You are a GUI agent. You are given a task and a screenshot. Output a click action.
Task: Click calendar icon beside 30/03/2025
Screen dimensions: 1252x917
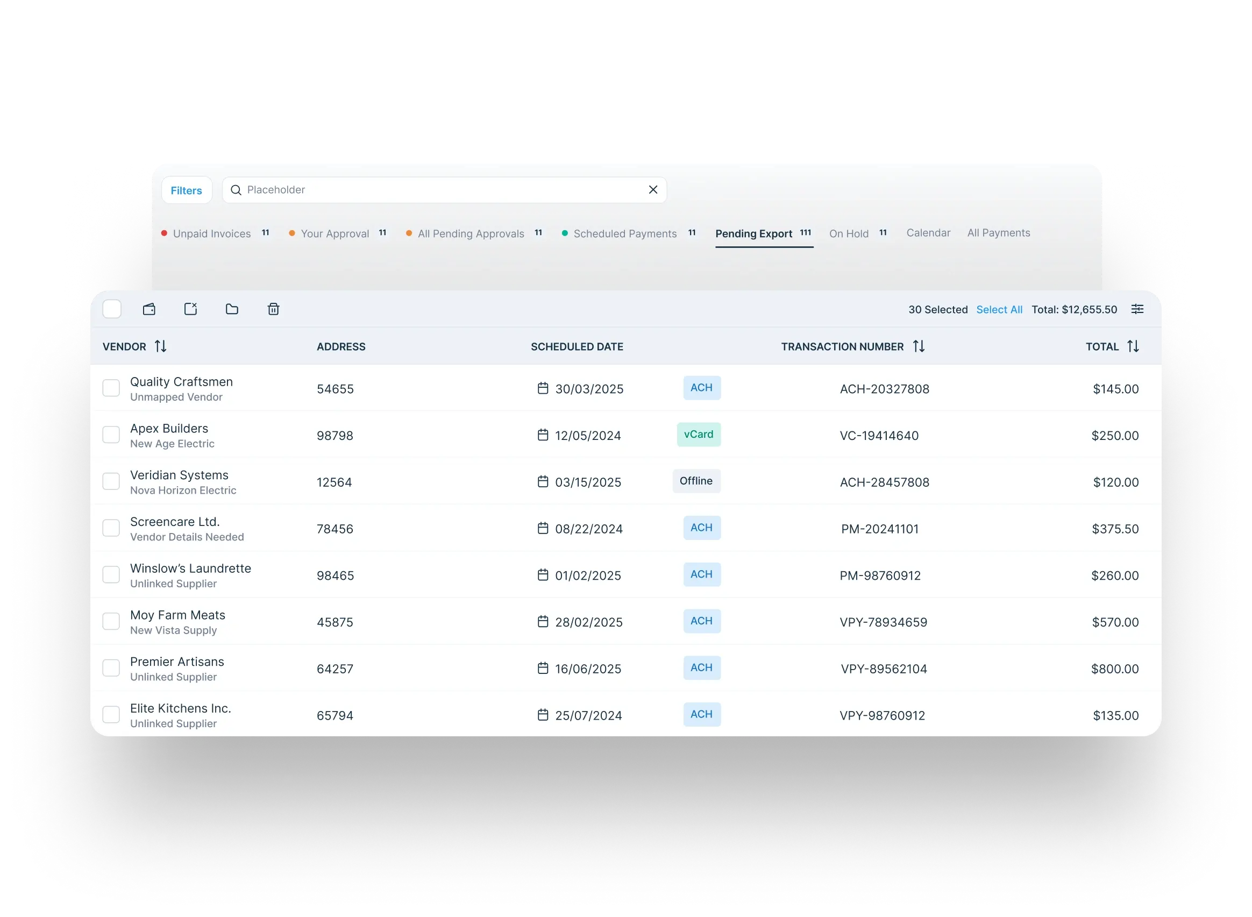click(543, 388)
